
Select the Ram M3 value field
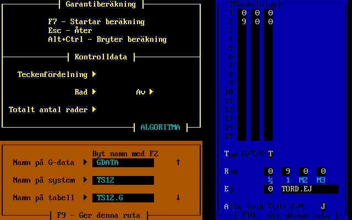[321, 172]
